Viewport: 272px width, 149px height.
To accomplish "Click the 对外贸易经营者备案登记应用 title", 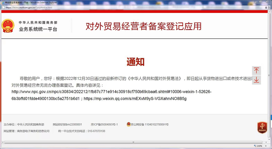I will point(143,26).
